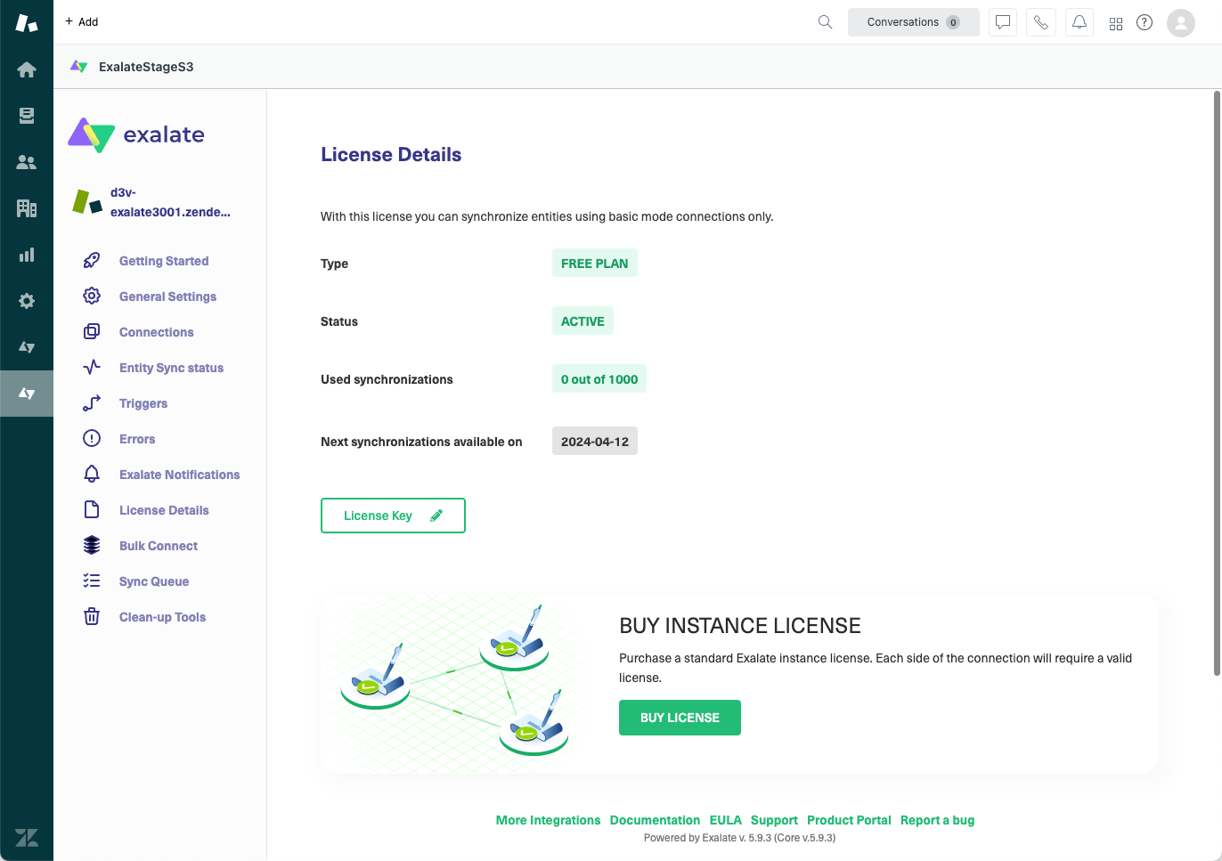This screenshot has width=1222, height=861.
Task: Open the Organizations building icon
Action: (x=27, y=208)
